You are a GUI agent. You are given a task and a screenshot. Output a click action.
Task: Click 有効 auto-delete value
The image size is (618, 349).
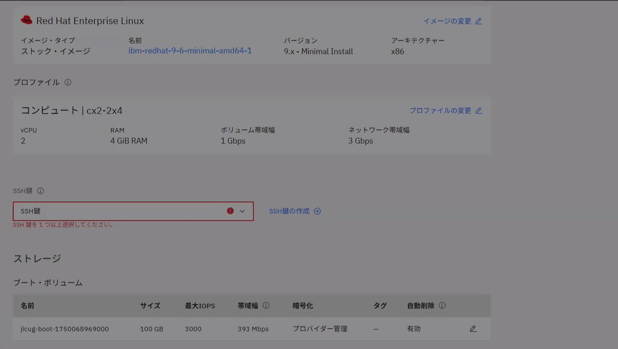pyautogui.click(x=414, y=329)
